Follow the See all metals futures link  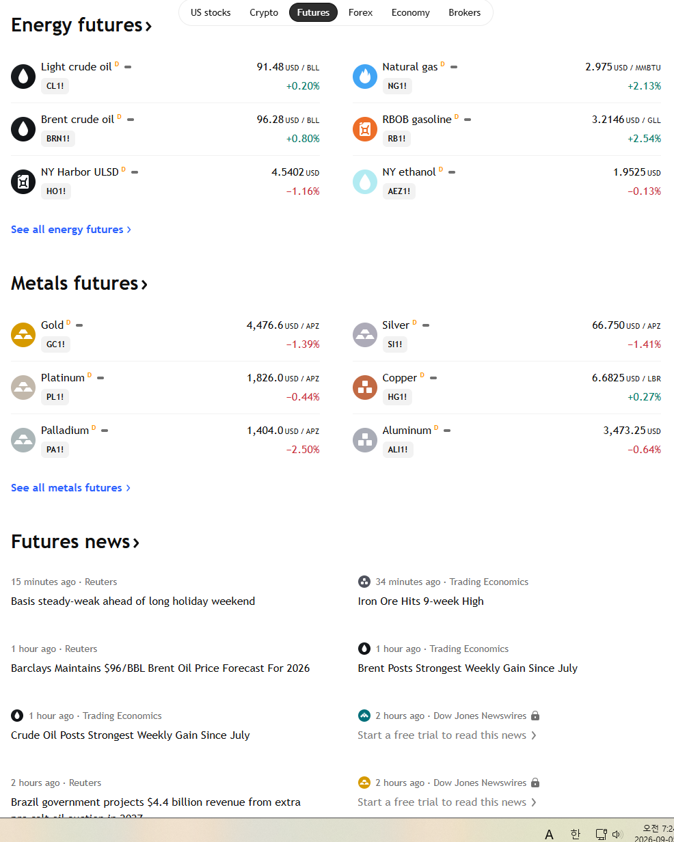click(x=71, y=488)
